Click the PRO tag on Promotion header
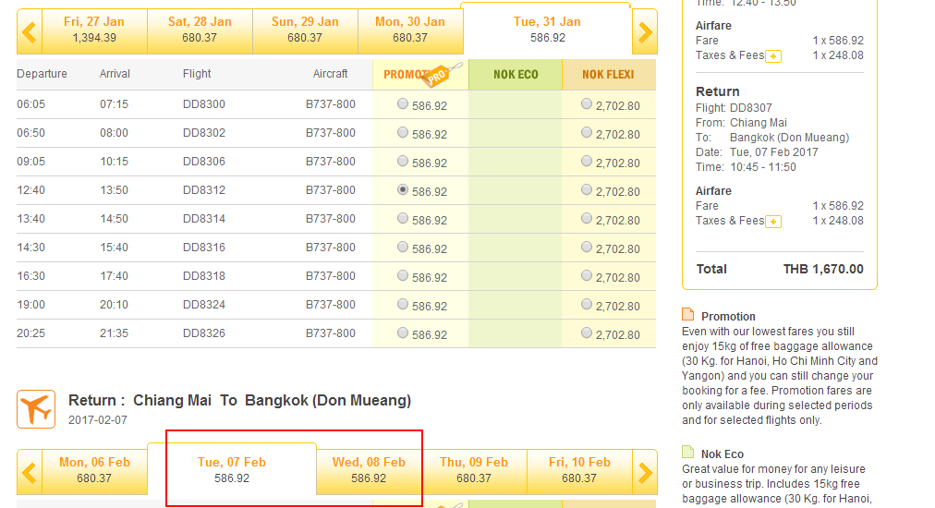This screenshot has width=935, height=508. pyautogui.click(x=439, y=75)
